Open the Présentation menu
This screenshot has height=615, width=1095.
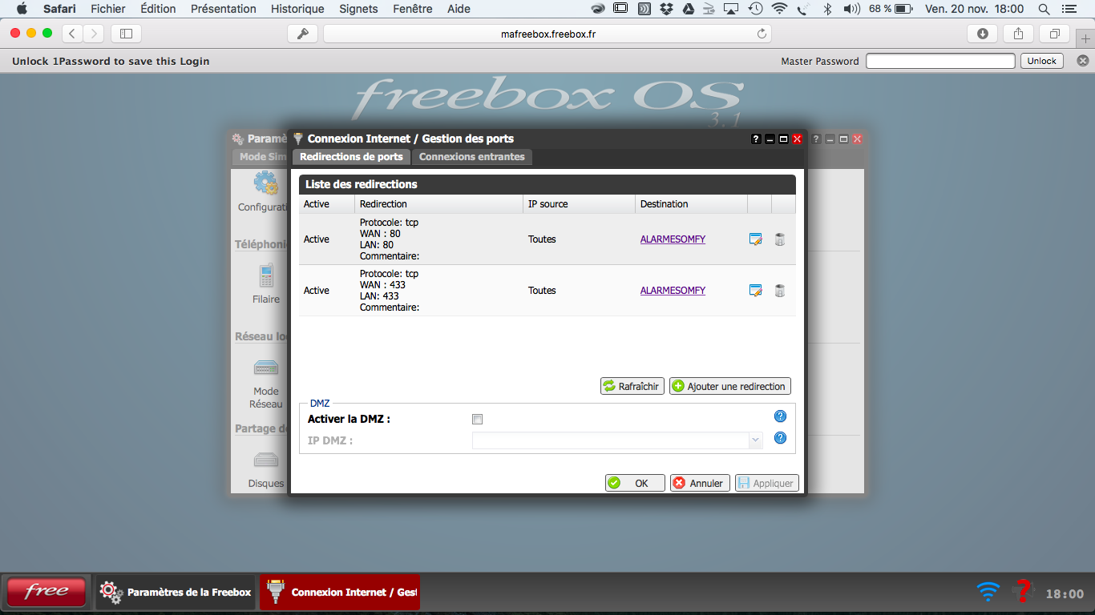pyautogui.click(x=224, y=9)
